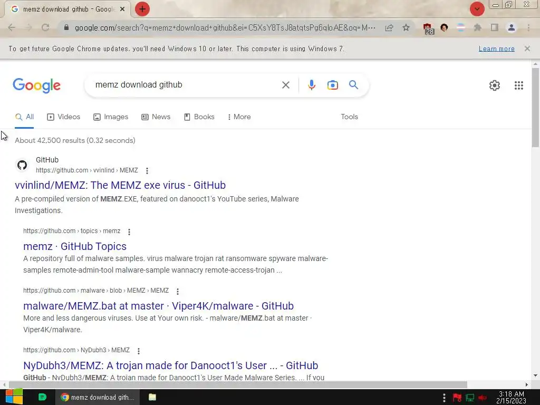Expand the red tab search dropdown
This screenshot has width=540, height=405.
(x=477, y=9)
